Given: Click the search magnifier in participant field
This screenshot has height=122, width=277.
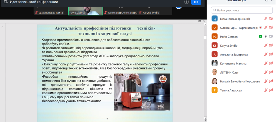Looking at the screenshot, I should (214, 10).
